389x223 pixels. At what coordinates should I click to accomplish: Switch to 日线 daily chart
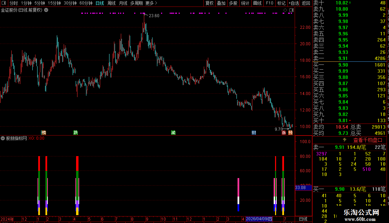click(100, 3)
